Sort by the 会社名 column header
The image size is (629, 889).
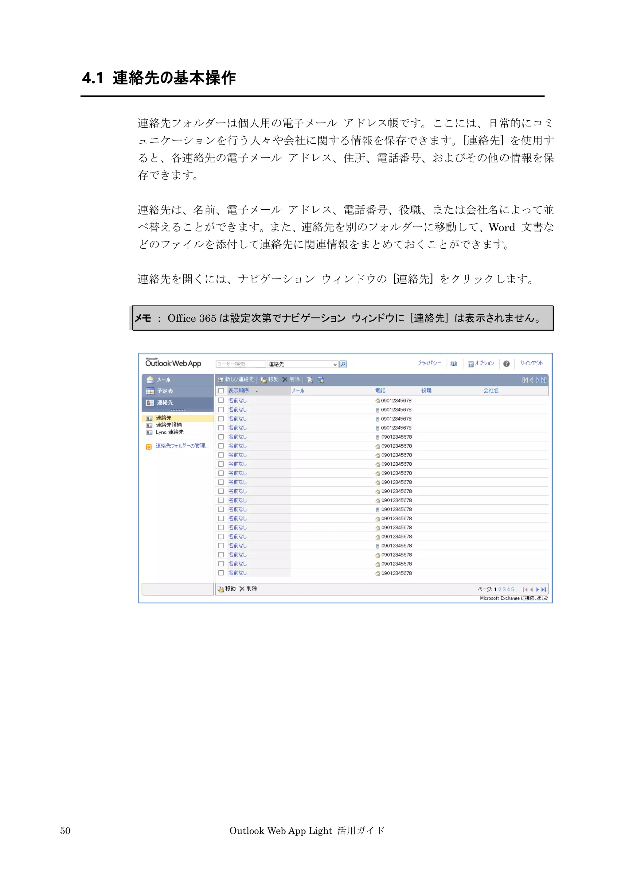click(491, 391)
